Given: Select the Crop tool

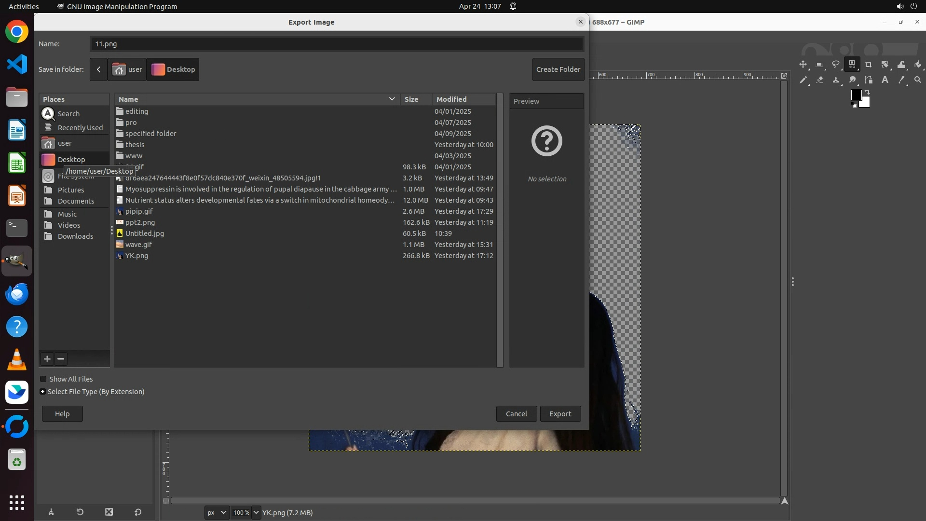Looking at the screenshot, I should tap(869, 65).
